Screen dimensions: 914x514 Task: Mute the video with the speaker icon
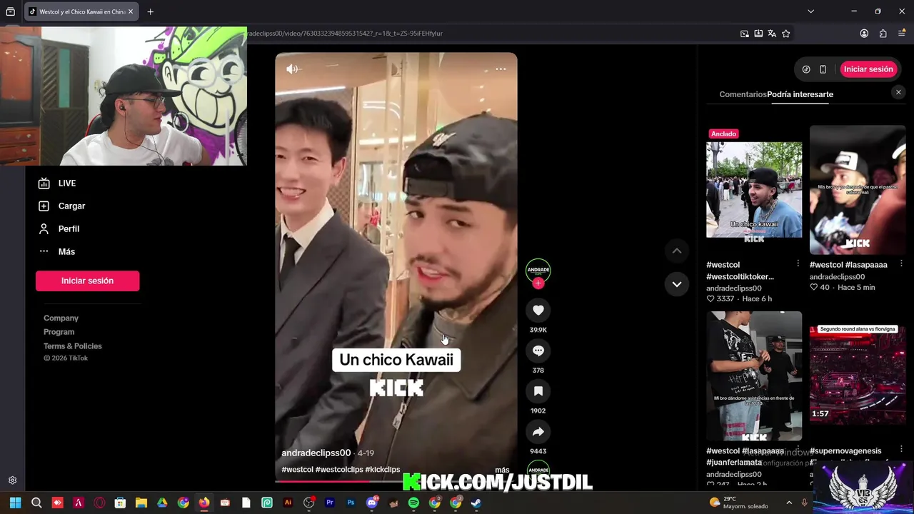tap(292, 69)
